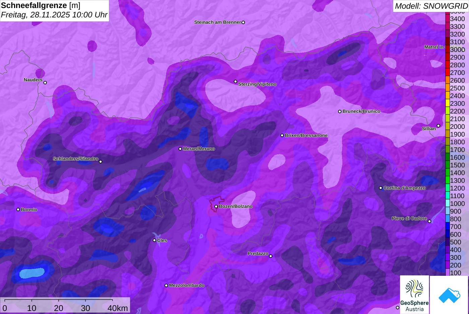
Task: Click the Pieve di Cadore marker dot
Action: 429,221
